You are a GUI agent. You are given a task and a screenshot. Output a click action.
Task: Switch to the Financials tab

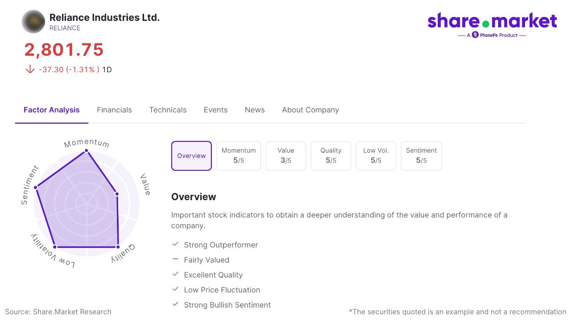click(114, 110)
